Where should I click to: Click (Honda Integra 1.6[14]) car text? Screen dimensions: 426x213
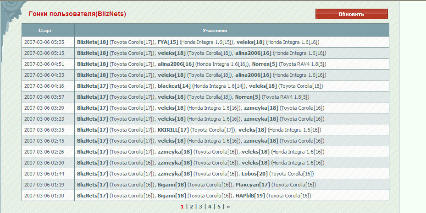tap(219, 86)
